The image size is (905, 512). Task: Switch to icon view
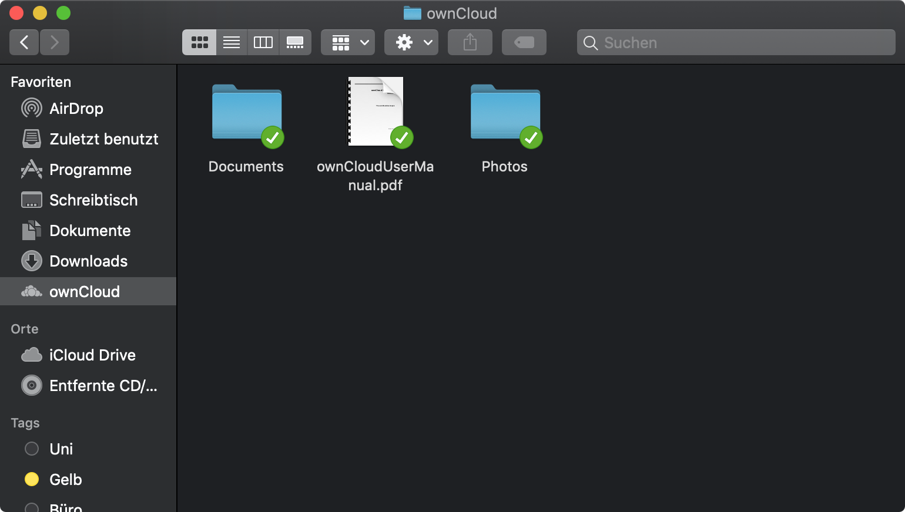pos(199,42)
